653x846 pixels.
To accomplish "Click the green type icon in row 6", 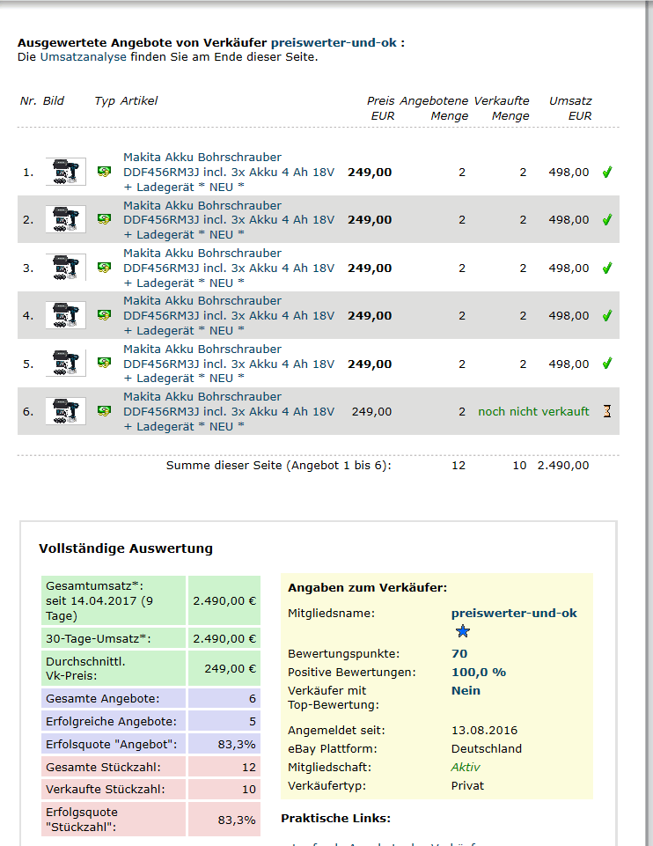I will 104,411.
